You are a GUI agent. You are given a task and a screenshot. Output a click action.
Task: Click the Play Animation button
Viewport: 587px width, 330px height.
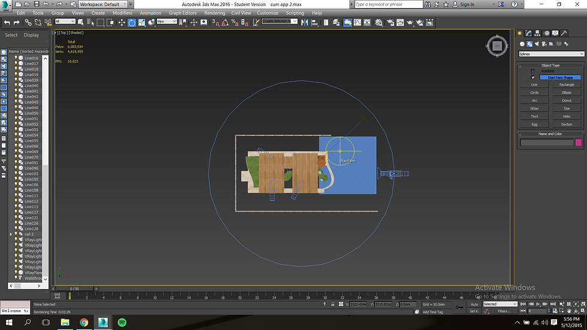pyautogui.click(x=538, y=304)
